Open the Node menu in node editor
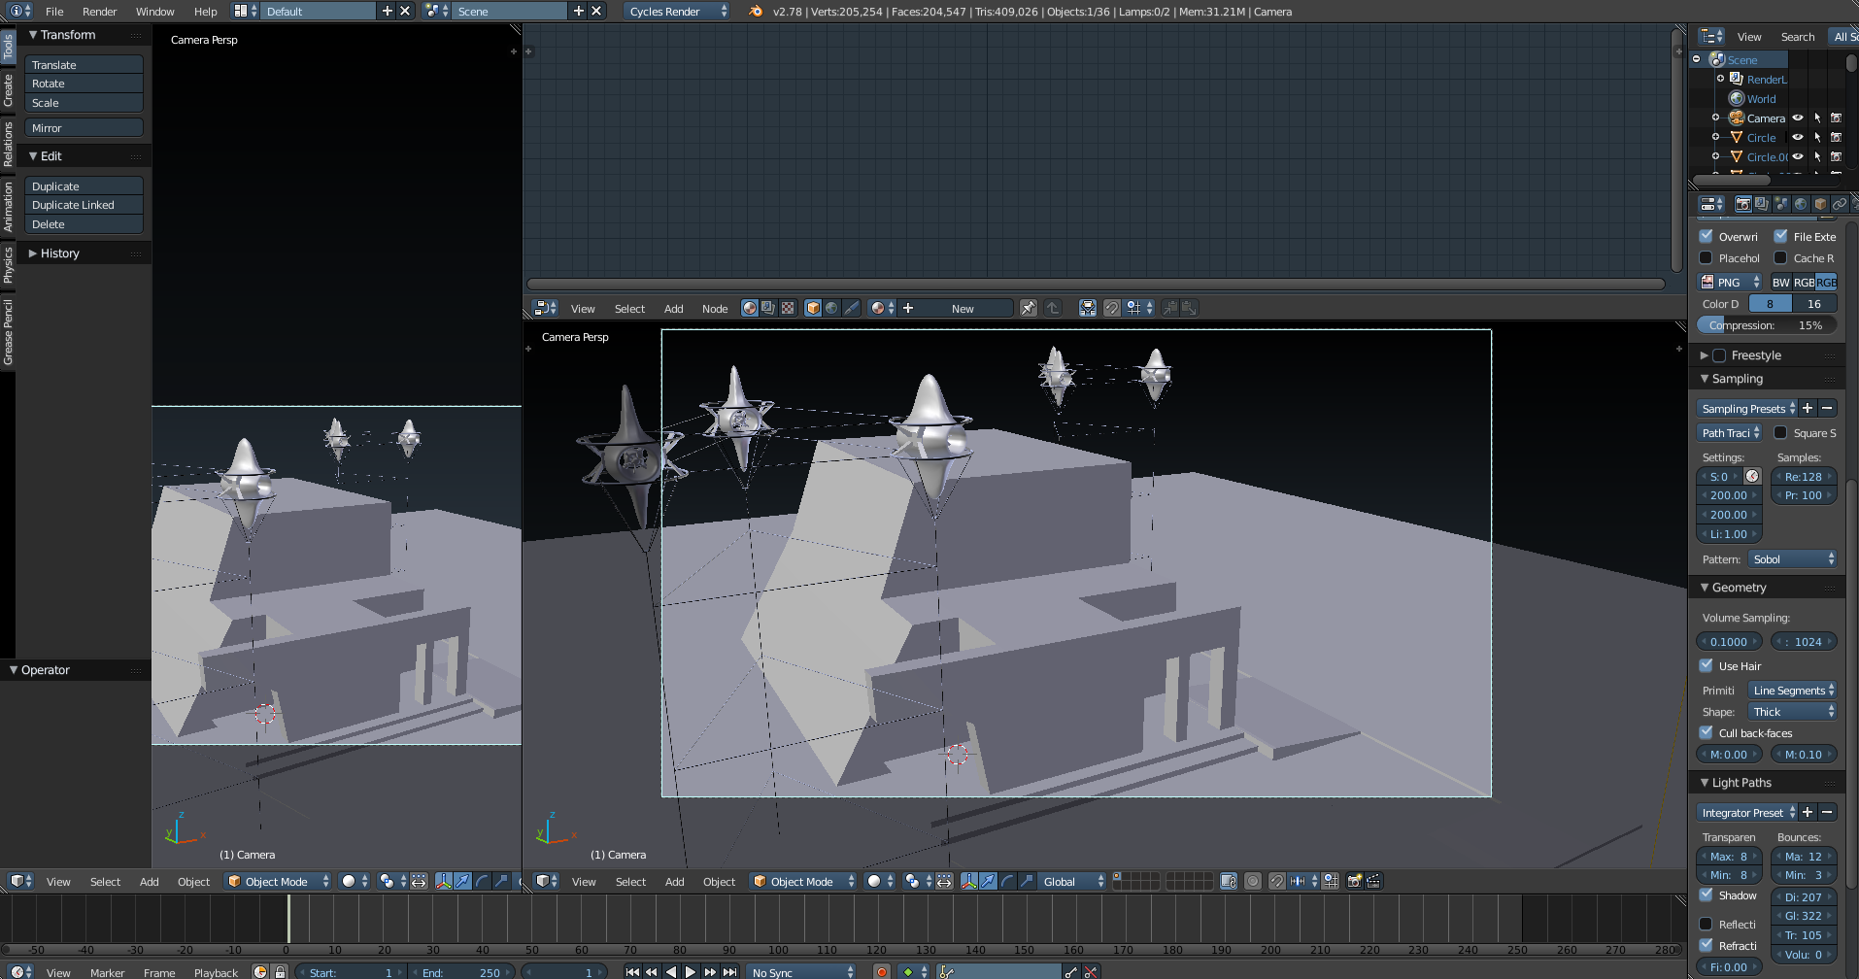Image resolution: width=1859 pixels, height=979 pixels. point(715,309)
